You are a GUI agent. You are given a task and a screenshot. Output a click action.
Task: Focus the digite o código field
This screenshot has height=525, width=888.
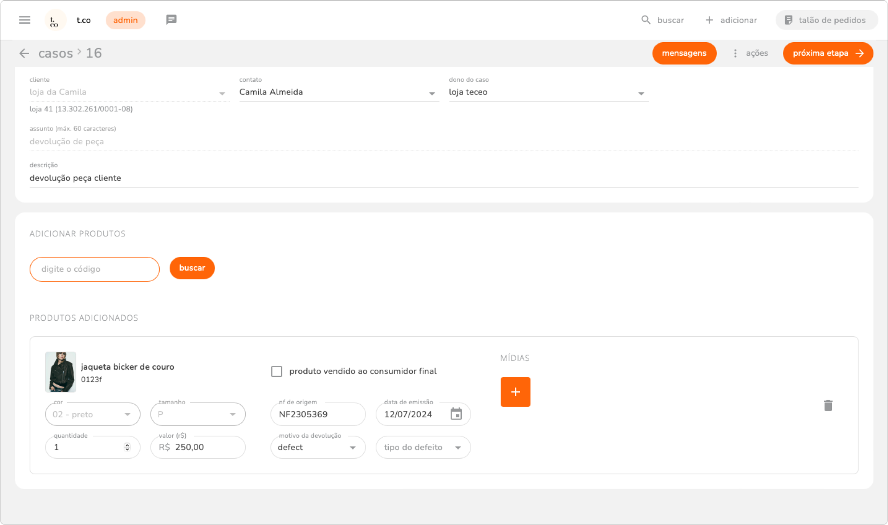tap(95, 269)
